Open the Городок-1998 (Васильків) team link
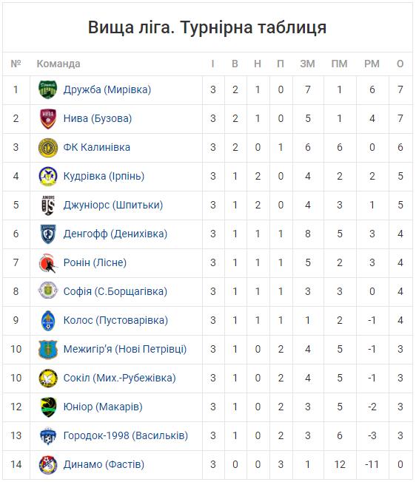Viewport: 416px width, 482px height. point(126,435)
